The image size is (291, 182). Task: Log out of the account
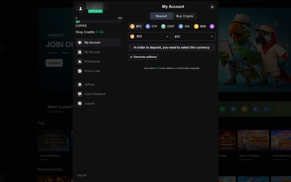pos(81,175)
